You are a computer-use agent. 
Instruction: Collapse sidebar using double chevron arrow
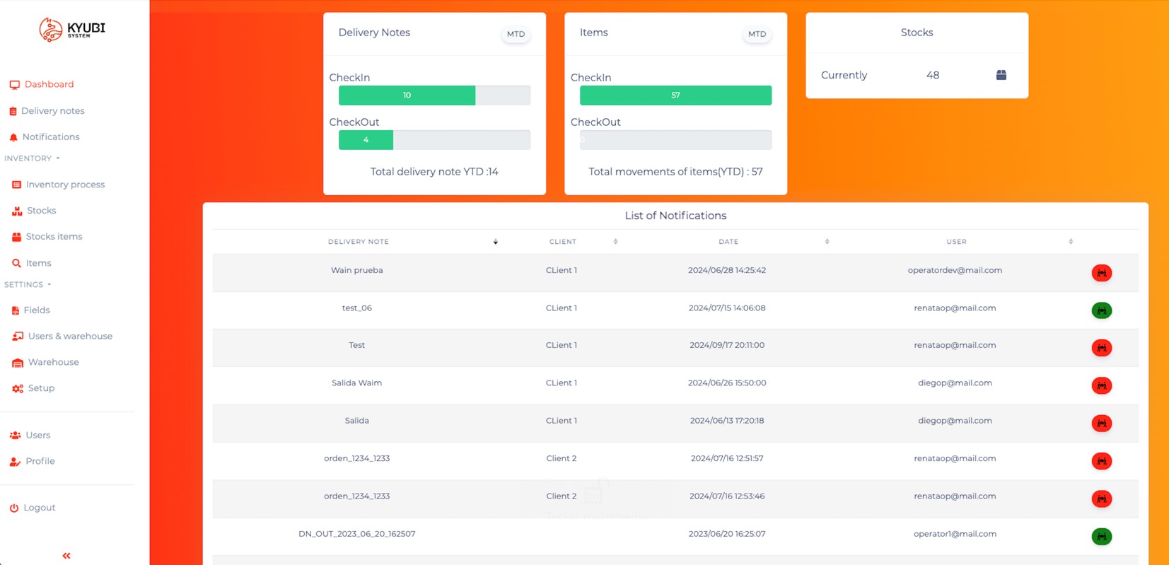click(66, 556)
